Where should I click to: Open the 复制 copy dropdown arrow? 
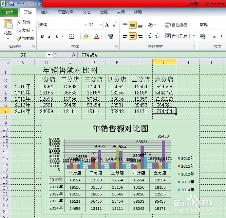pyautogui.click(x=32, y=30)
